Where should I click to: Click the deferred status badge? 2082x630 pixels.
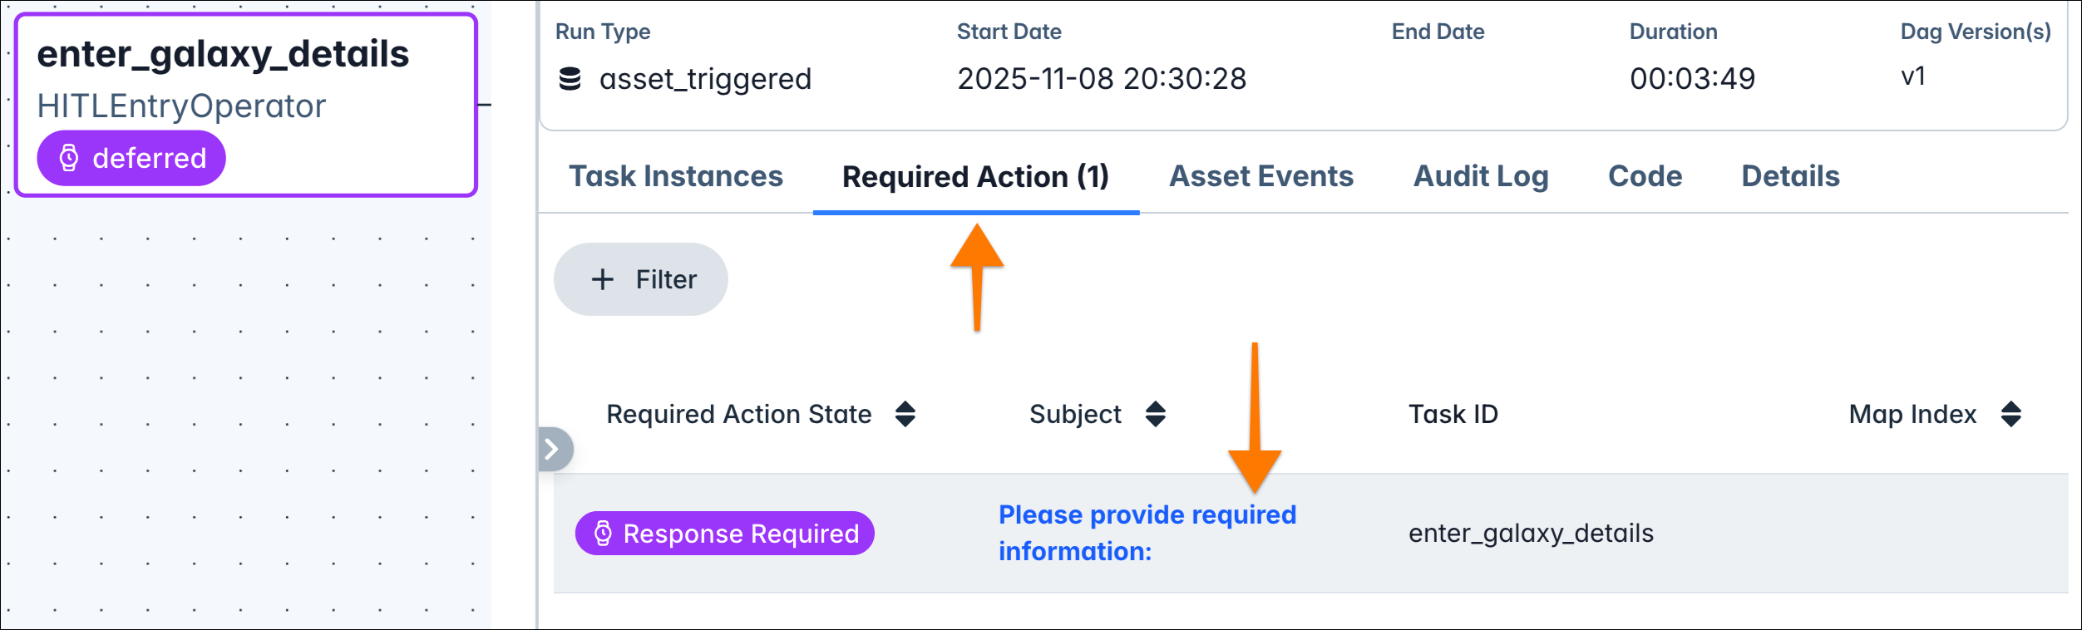[x=131, y=157]
